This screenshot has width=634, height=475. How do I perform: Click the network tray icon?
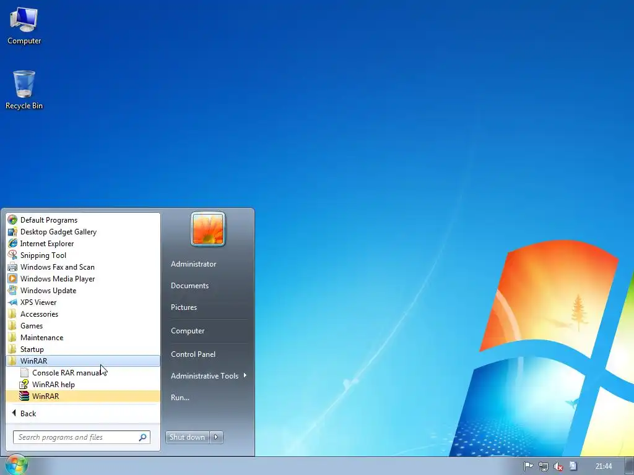tap(543, 466)
